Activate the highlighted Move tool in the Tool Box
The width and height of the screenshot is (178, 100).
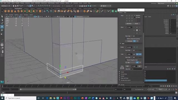2,27
